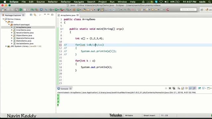Viewport: 212px width, 119px height.
Task: Click Clear Console icon
Action: point(179,88)
